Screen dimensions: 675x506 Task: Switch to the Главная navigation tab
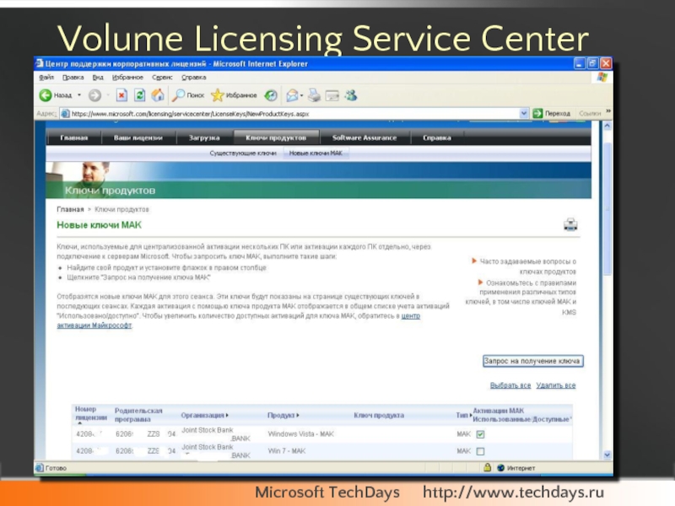[74, 137]
